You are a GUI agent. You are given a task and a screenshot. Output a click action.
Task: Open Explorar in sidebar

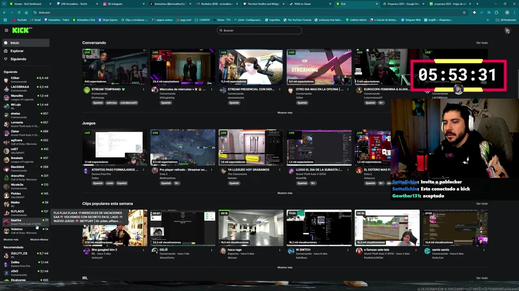coord(25,51)
